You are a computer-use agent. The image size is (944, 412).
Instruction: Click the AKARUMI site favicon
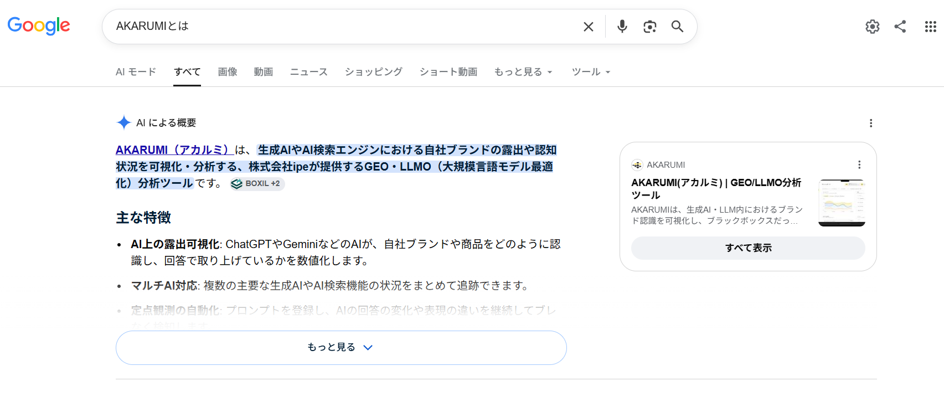(x=637, y=165)
